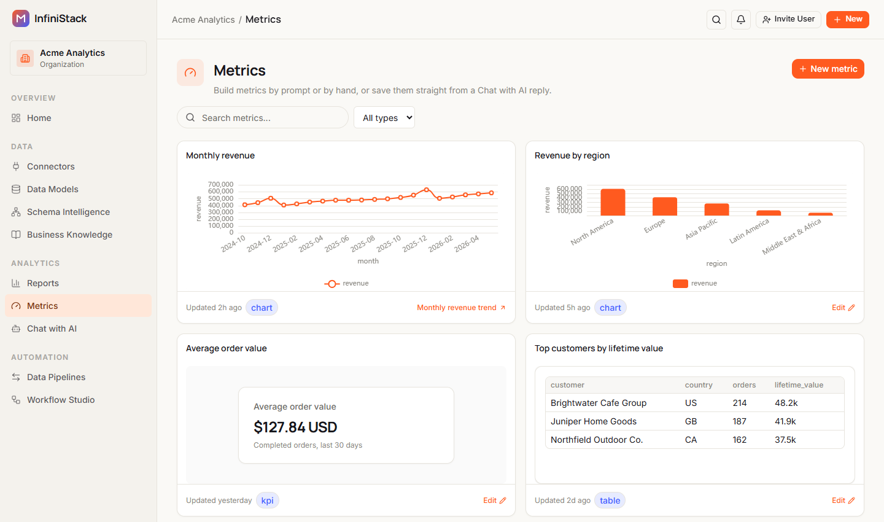The width and height of the screenshot is (884, 522).
Task: Click the InfiniStack logo icon
Action: coord(21,18)
